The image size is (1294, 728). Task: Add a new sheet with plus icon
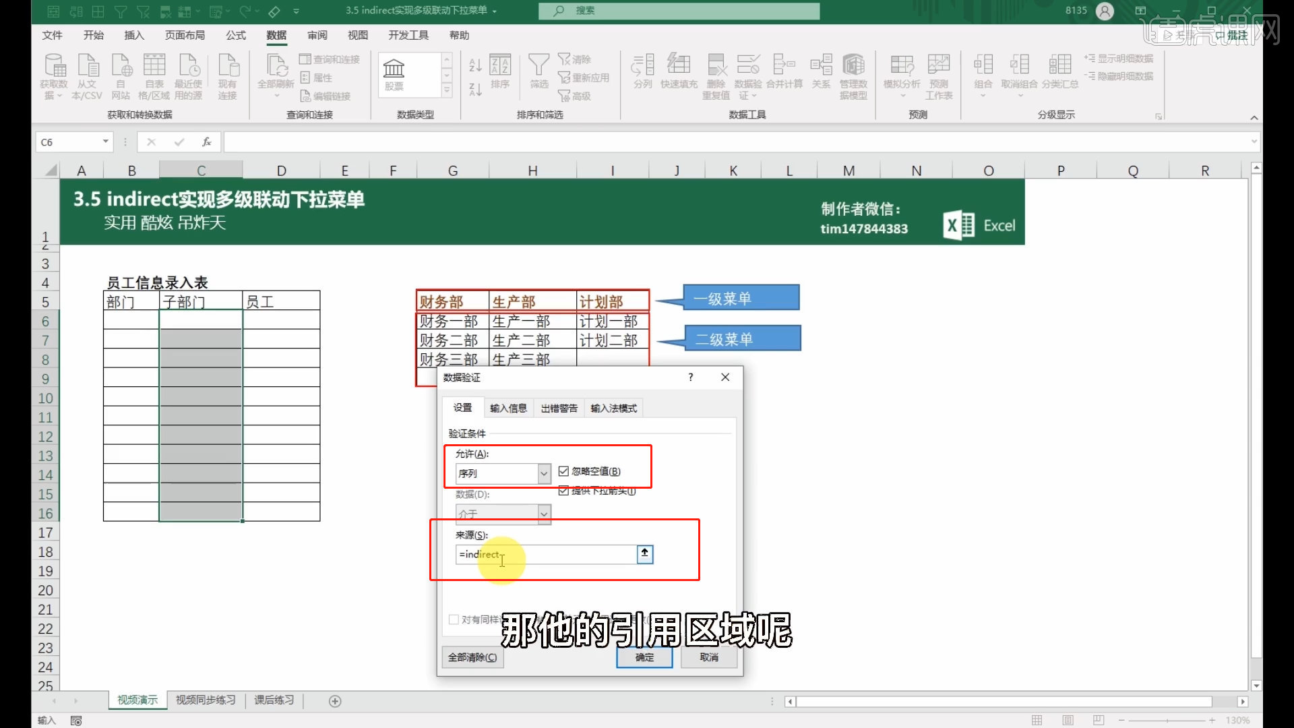click(x=335, y=701)
